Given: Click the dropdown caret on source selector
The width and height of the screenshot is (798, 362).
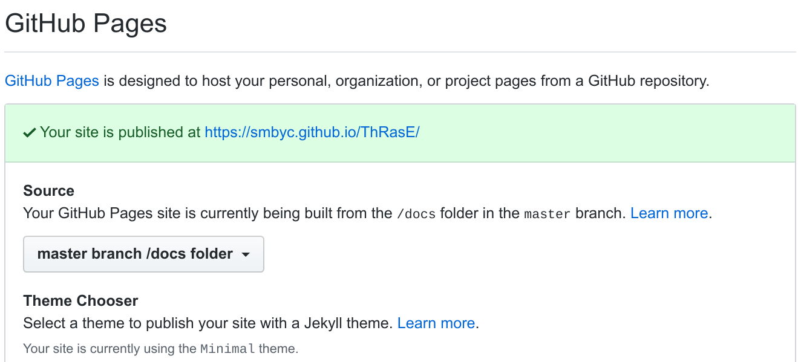Looking at the screenshot, I should [x=246, y=254].
